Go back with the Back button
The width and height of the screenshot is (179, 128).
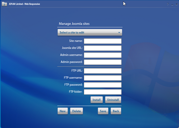[x=116, y=111]
